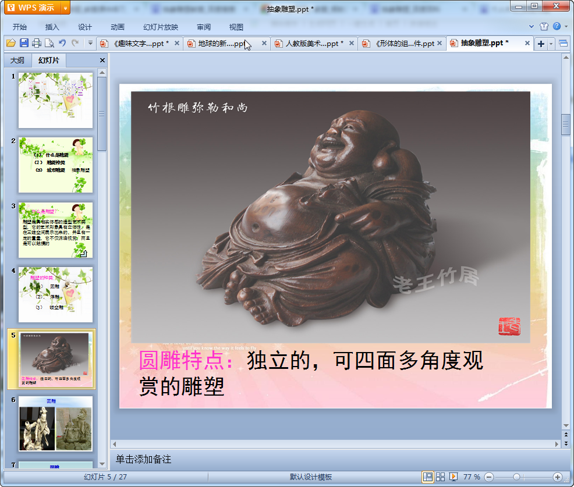The height and width of the screenshot is (487, 574).
Task: Select slide 5 thumbnail with Buddha sculpture
Action: point(56,360)
